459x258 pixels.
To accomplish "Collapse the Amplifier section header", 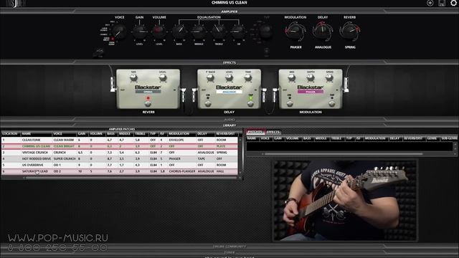I will point(229,11).
